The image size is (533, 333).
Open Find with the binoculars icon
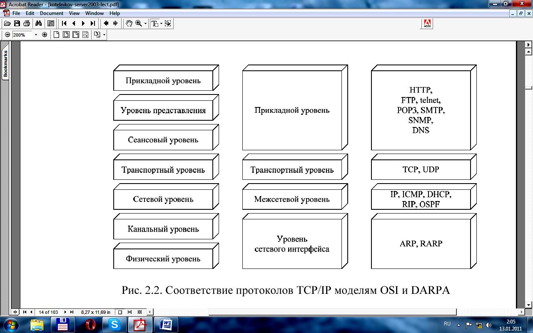click(39, 23)
